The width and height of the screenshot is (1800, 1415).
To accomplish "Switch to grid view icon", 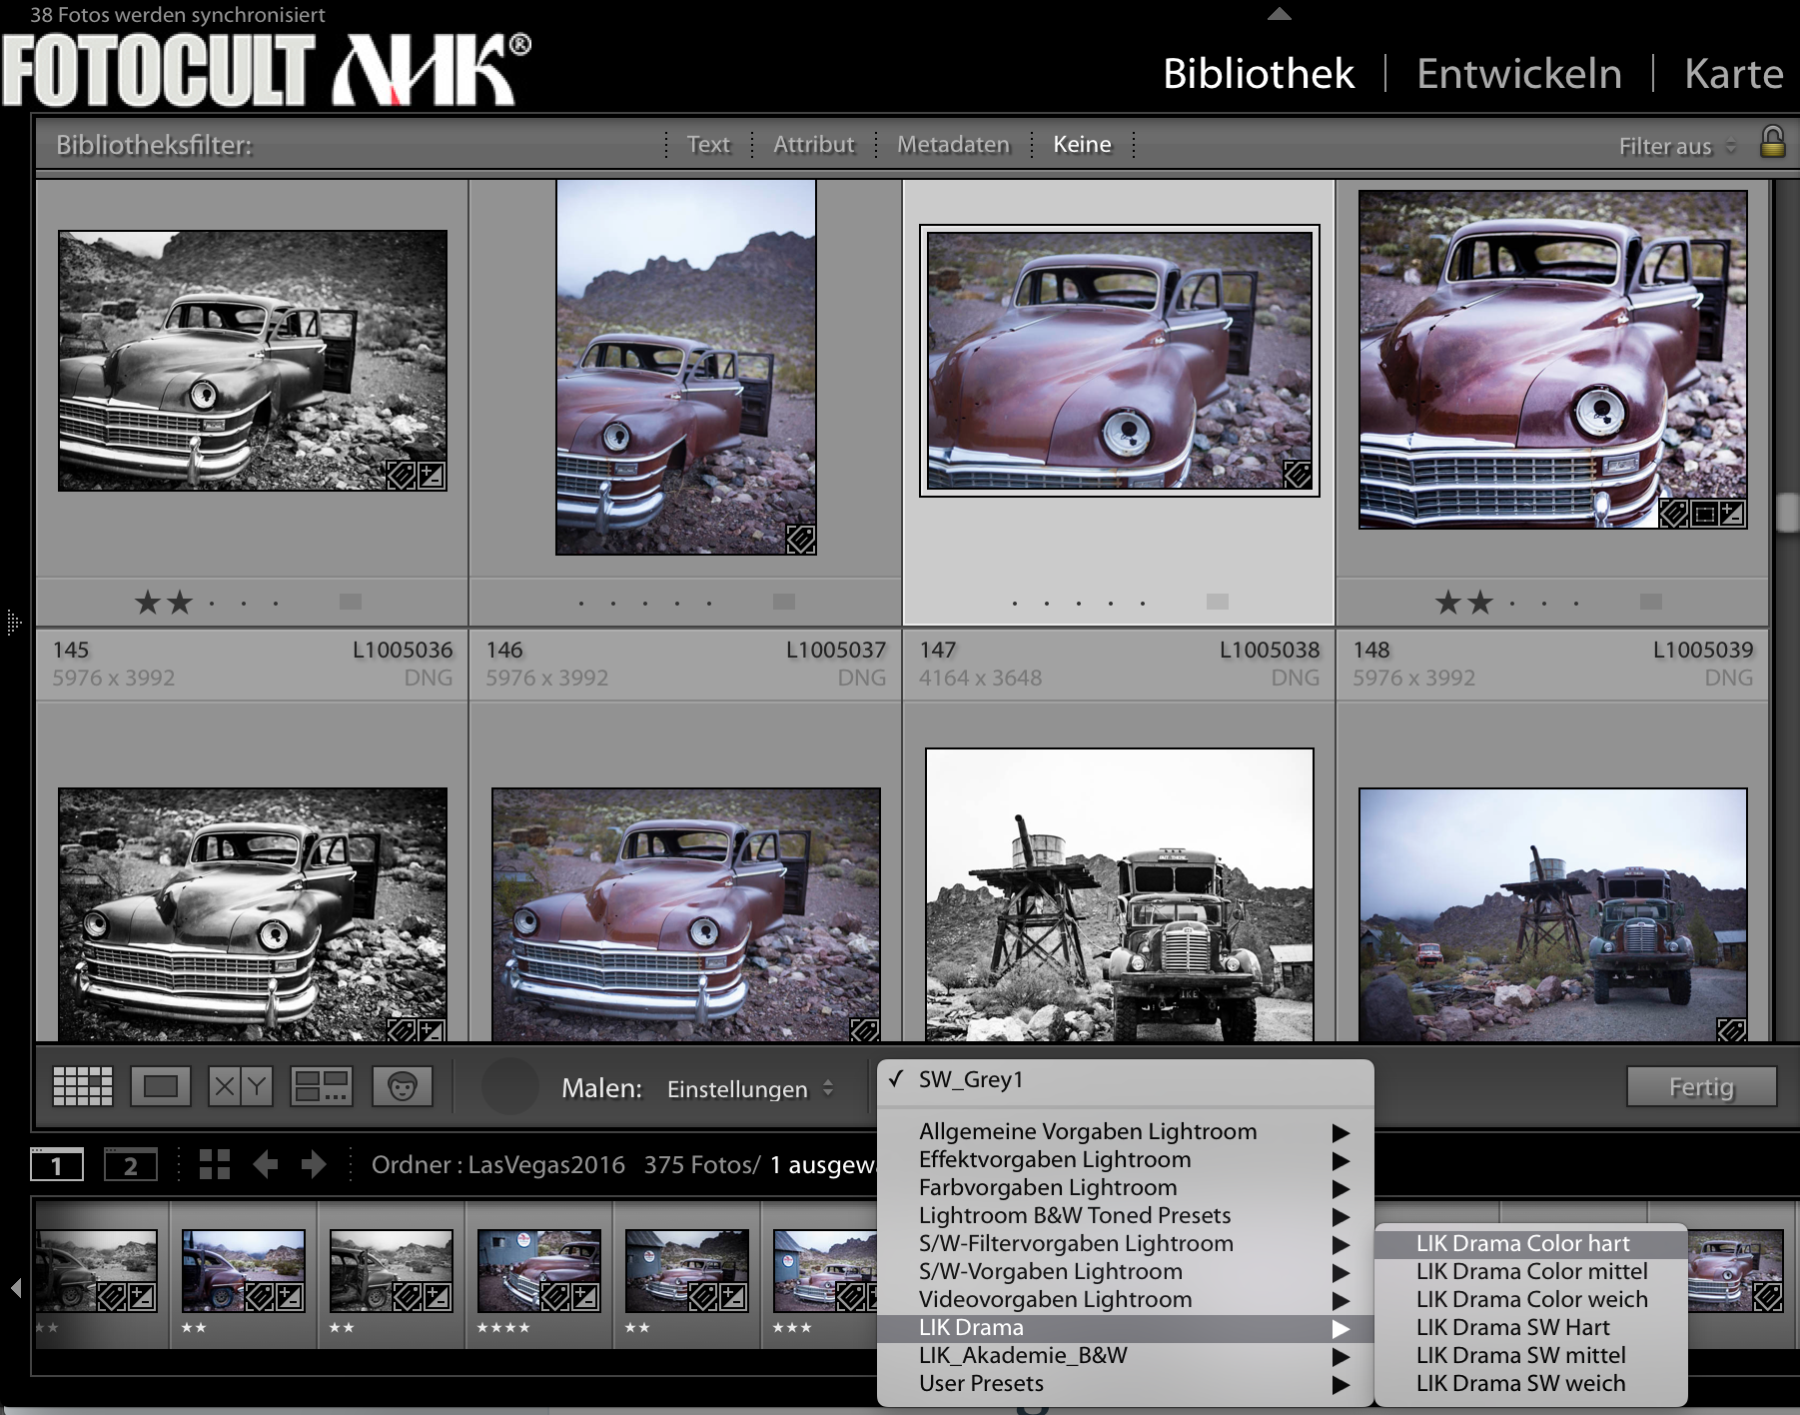I will pyautogui.click(x=82, y=1086).
